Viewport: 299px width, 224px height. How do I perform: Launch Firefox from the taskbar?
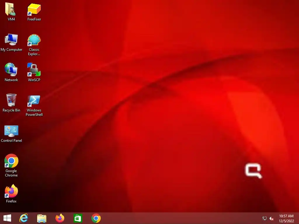pos(60,218)
